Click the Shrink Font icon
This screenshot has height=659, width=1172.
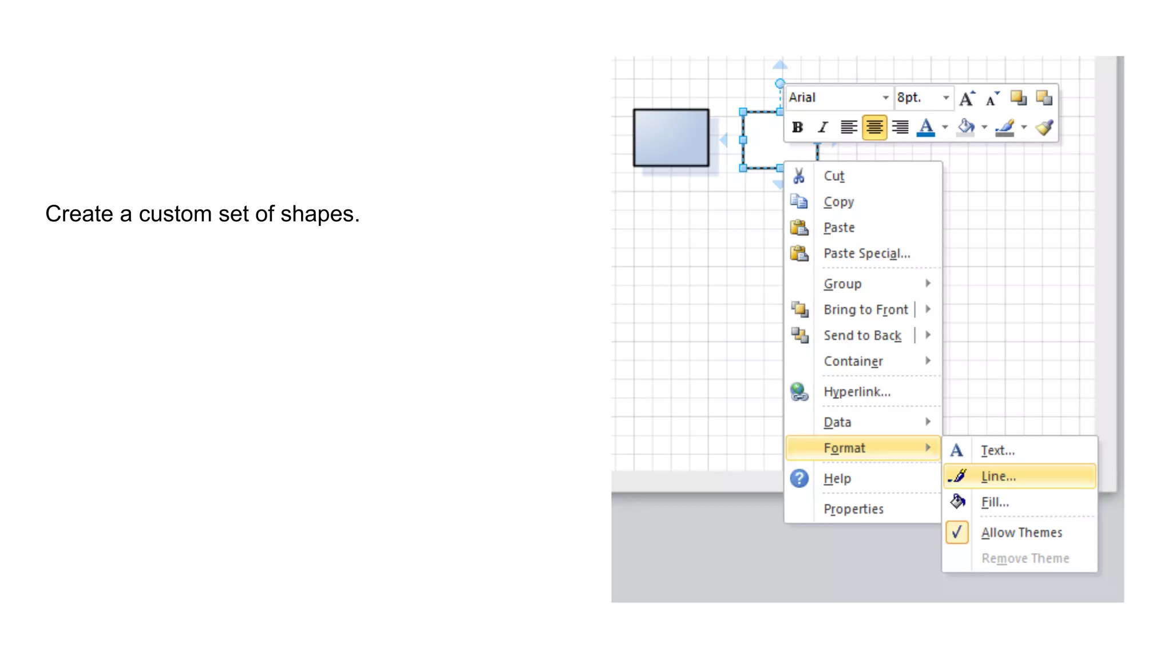pos(992,98)
